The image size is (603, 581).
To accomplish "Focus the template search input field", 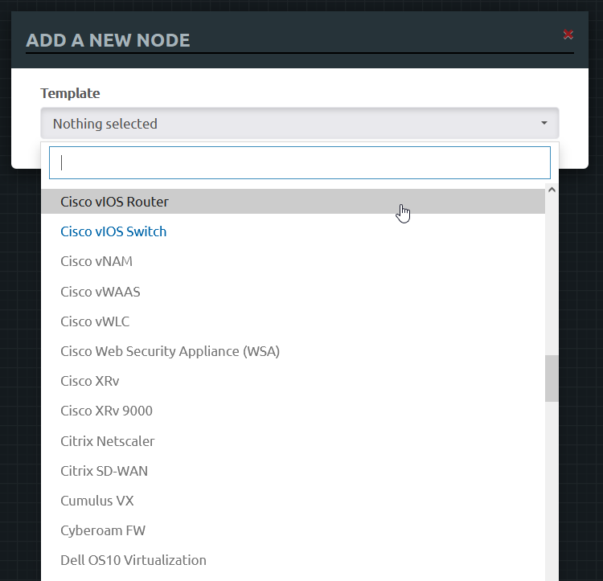I will click(x=299, y=162).
